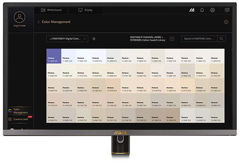Click the magnifier search button
This screenshot has width=240, height=166.
point(221,39)
